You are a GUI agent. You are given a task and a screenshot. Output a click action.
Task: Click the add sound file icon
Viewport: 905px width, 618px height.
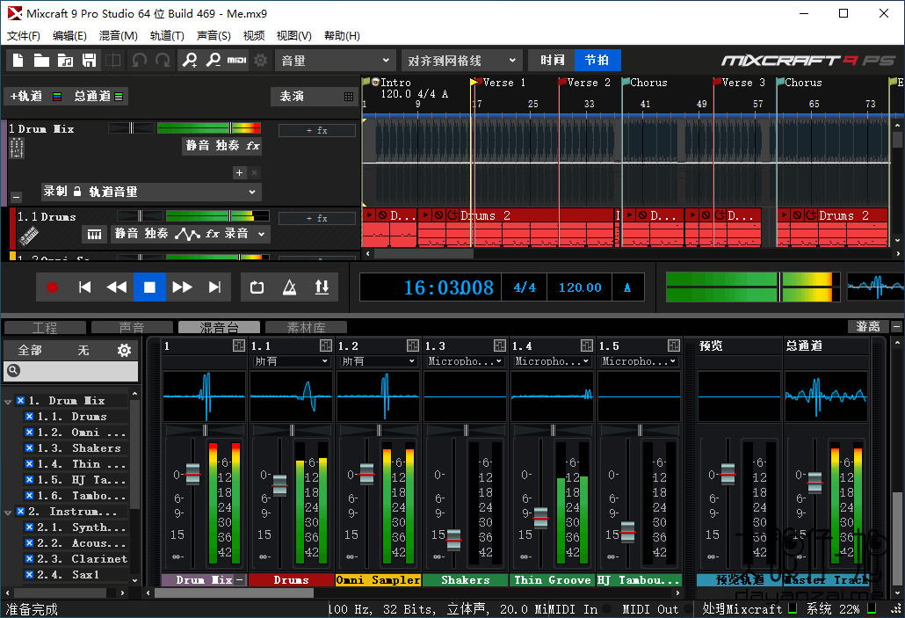click(x=65, y=60)
